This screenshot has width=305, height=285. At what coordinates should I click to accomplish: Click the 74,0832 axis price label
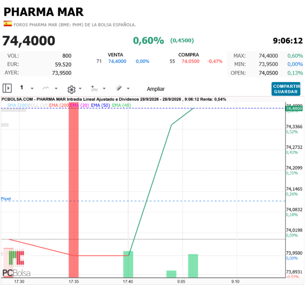pyautogui.click(x=294, y=210)
